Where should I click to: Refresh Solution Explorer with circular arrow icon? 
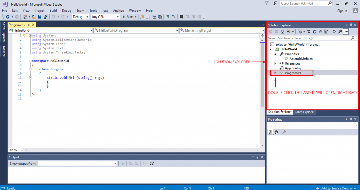(x=315, y=32)
